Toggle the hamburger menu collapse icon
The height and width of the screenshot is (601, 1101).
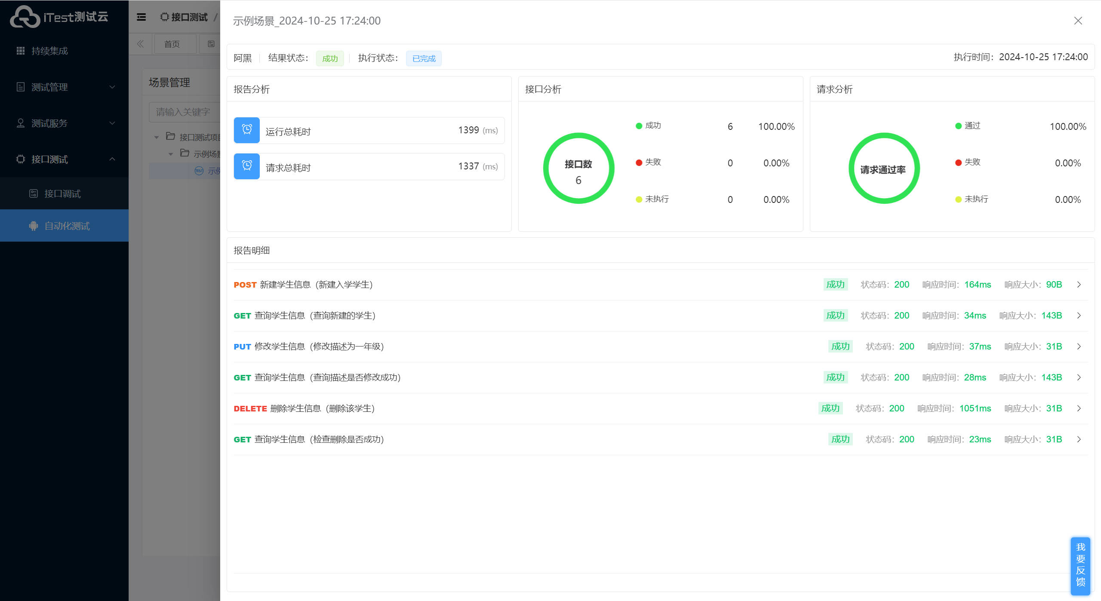[x=141, y=17]
